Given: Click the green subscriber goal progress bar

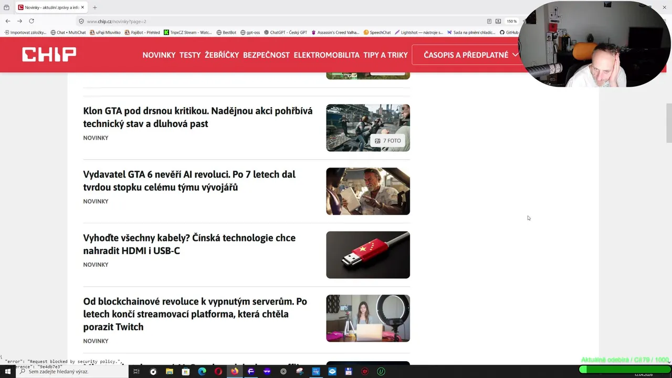Looking at the screenshot, I should pyautogui.click(x=624, y=370).
